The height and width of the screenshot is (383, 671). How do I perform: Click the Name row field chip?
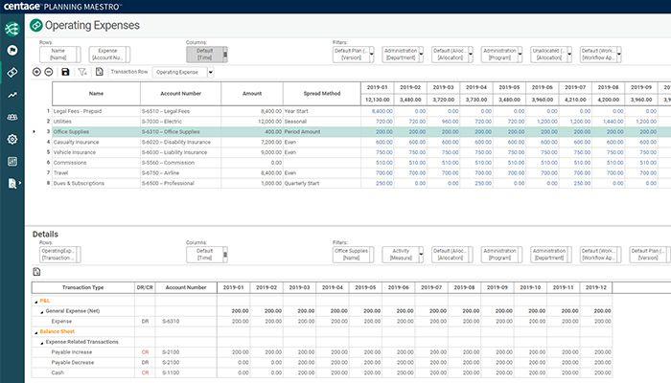(59, 55)
